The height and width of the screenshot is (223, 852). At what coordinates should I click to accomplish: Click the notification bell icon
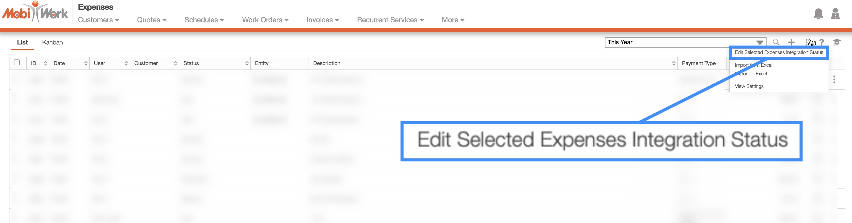point(818,14)
